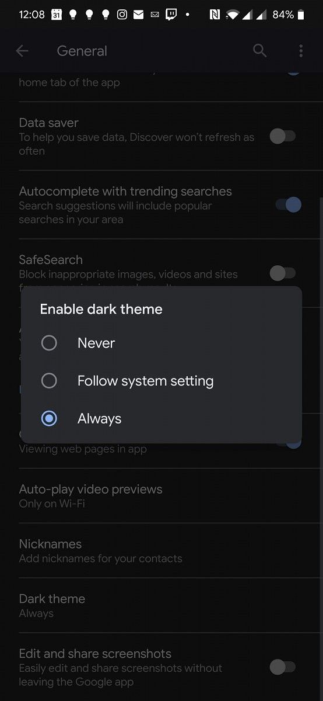Screen dimensions: 323x701
Task: Choose the Always radio option
Action: coord(49,419)
